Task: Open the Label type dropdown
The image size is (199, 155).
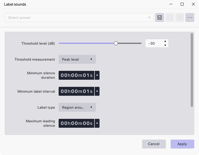Action: point(77,107)
